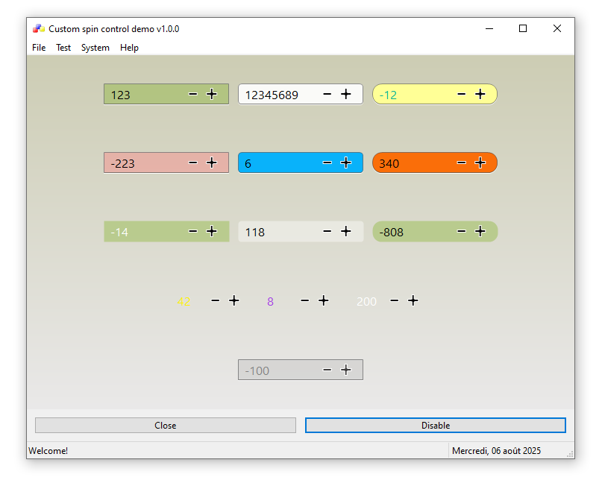Increase the transparent spinner showing purple 8

tap(324, 300)
